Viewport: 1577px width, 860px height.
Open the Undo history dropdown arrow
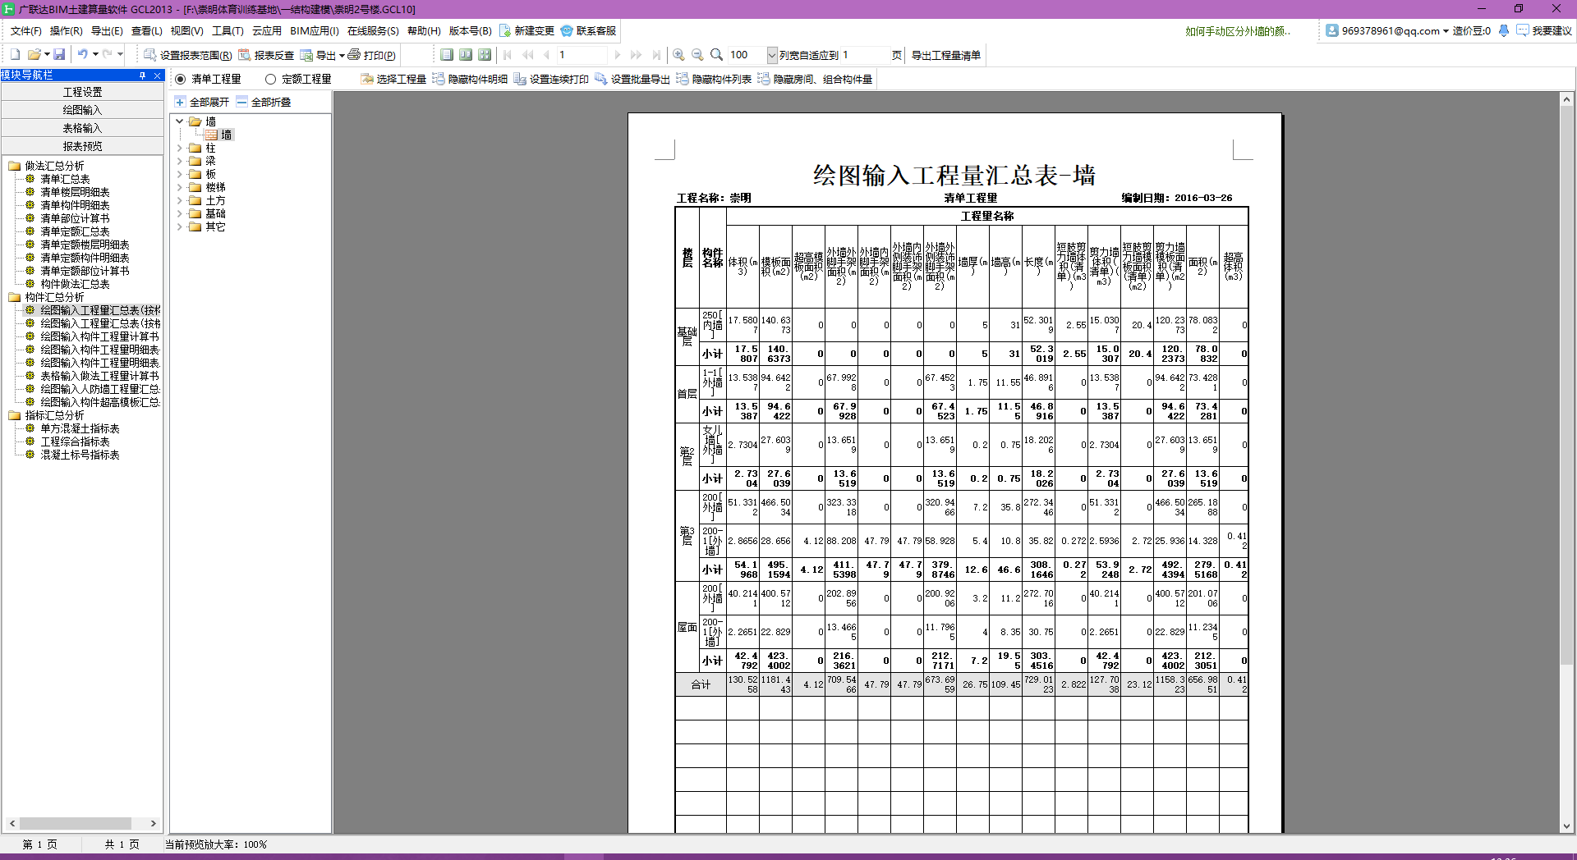[x=95, y=54]
